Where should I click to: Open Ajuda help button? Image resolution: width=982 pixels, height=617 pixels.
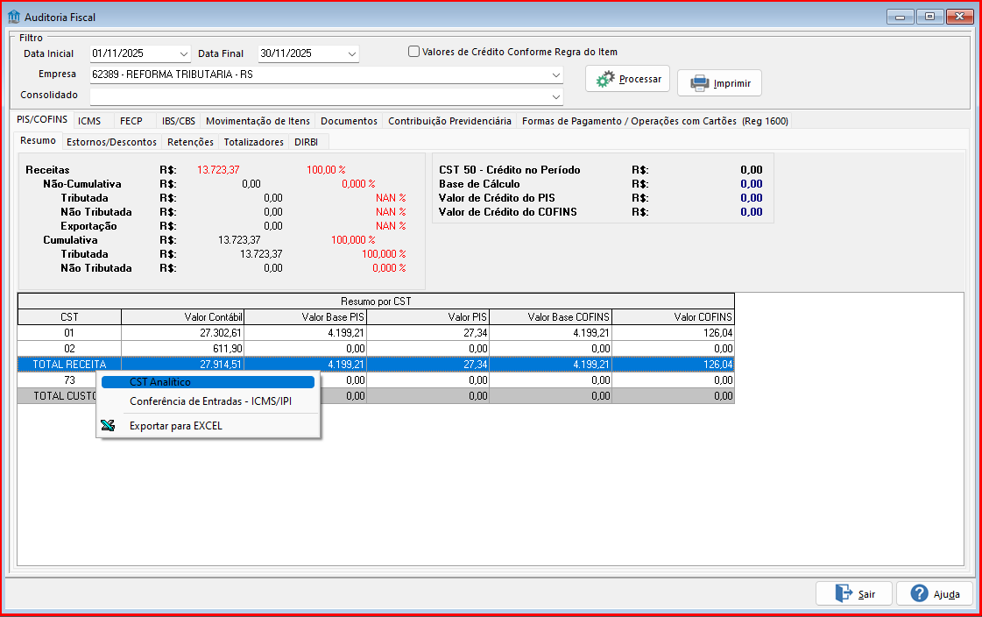[x=935, y=593]
